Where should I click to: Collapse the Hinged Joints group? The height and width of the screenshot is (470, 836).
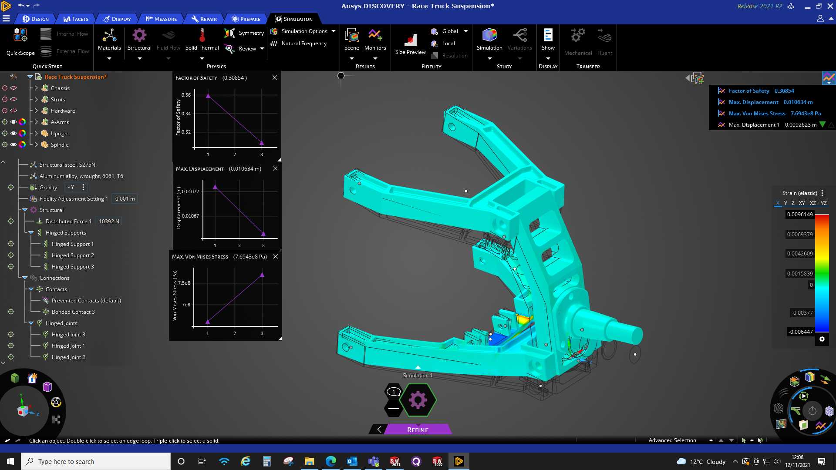point(31,323)
